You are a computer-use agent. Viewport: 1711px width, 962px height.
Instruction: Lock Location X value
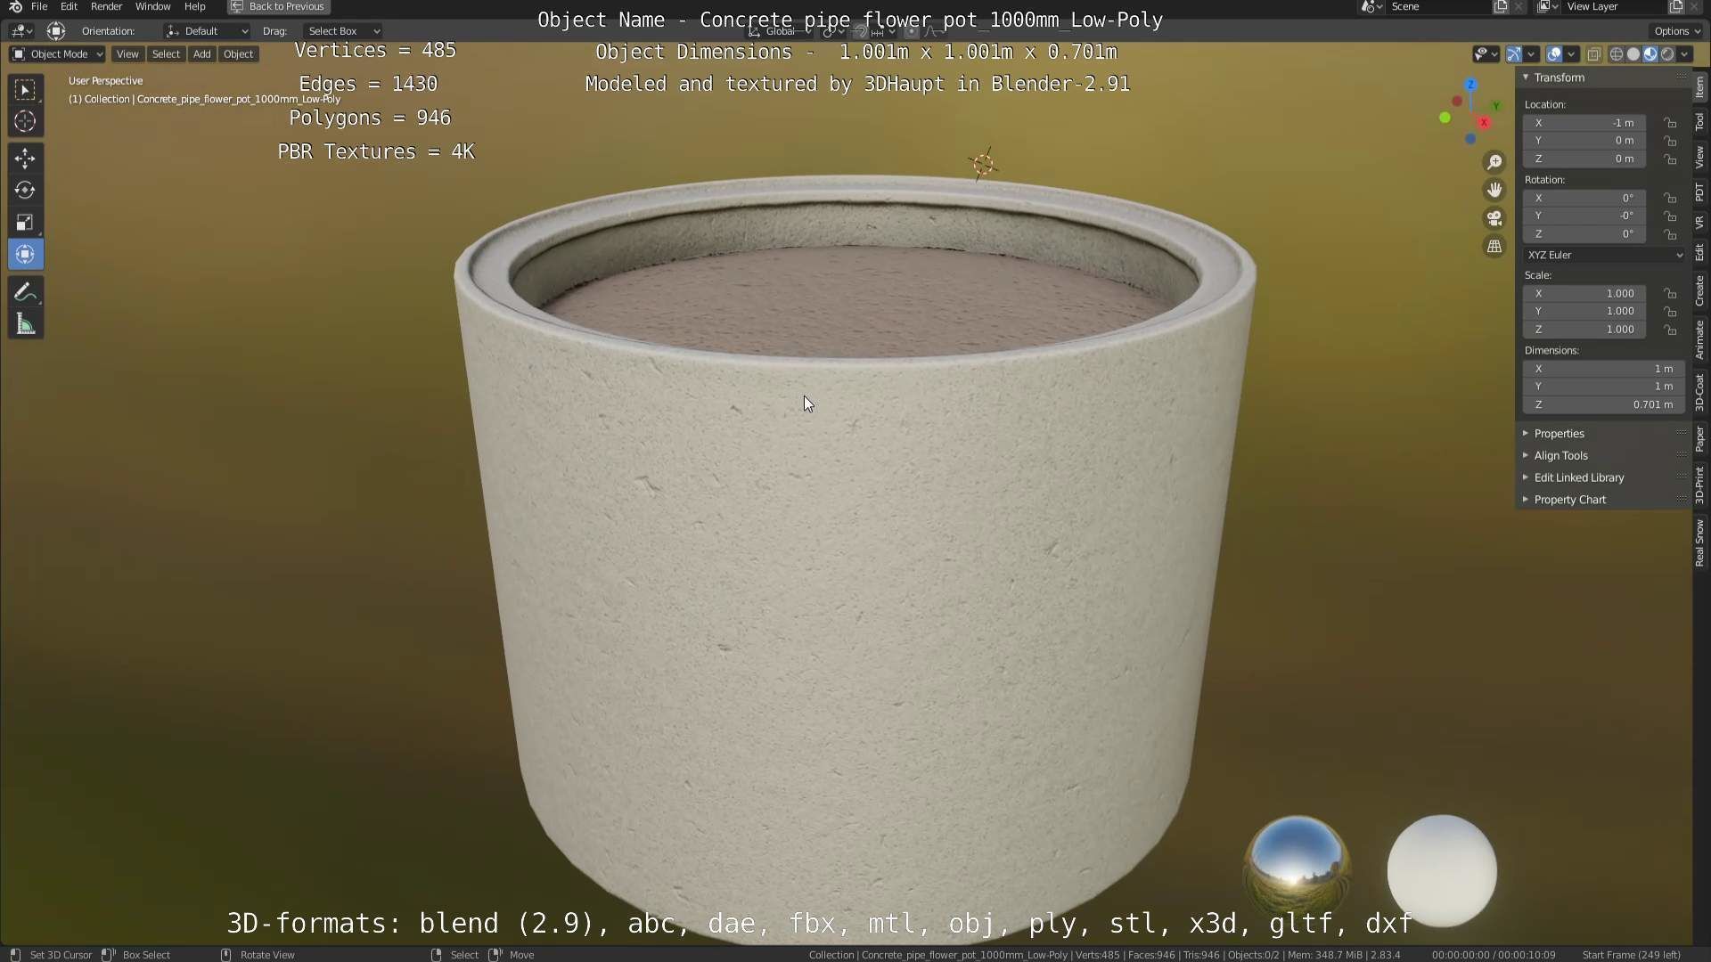[1671, 123]
